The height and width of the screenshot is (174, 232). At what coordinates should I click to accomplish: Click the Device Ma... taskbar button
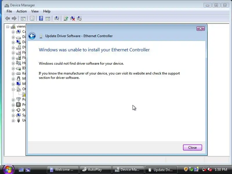point(128,170)
